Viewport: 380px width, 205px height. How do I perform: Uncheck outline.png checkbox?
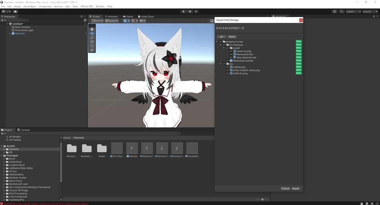227,67
